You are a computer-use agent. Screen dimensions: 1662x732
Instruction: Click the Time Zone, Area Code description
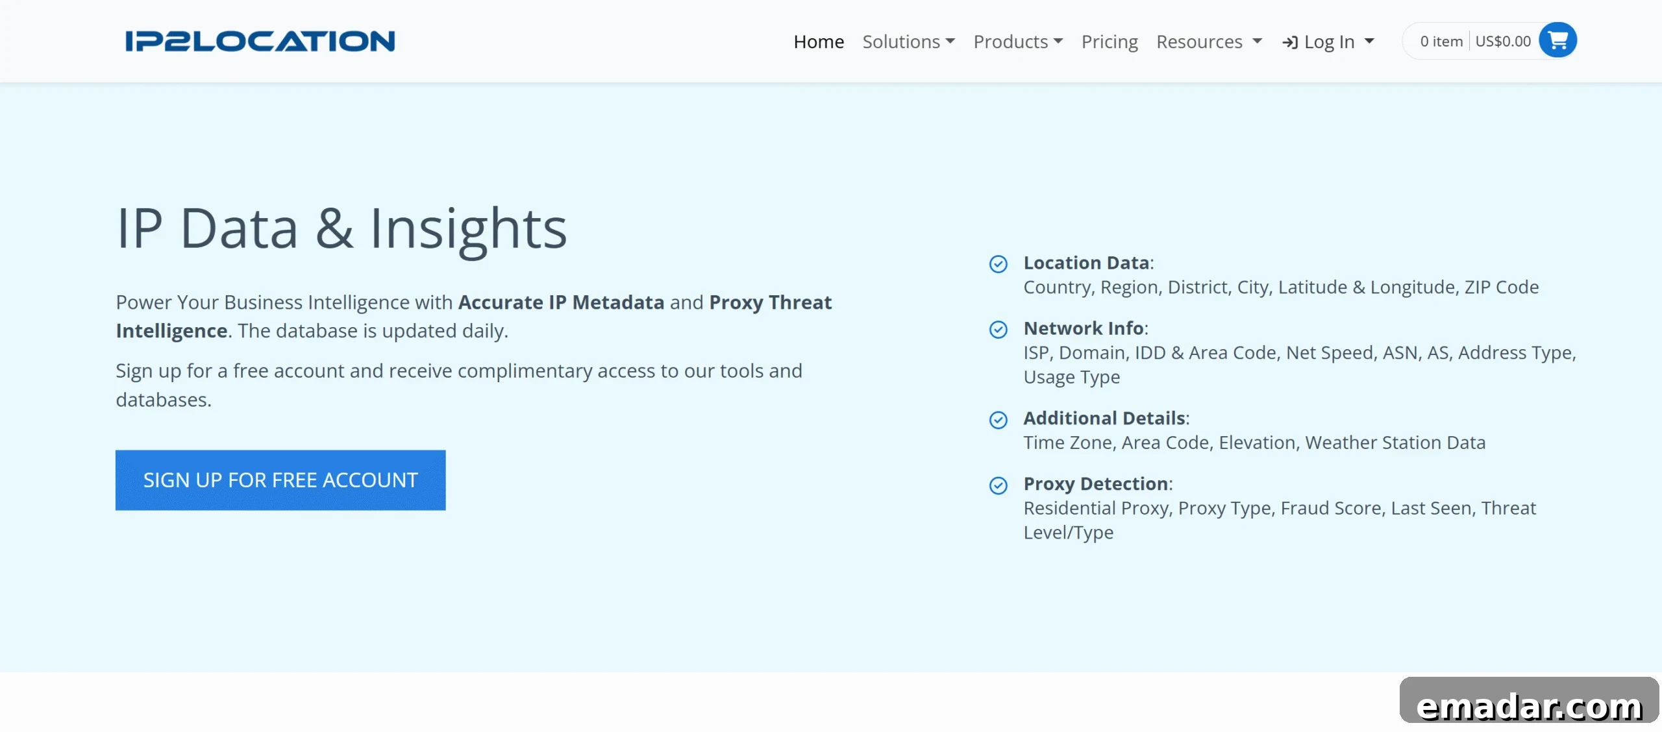(x=1254, y=443)
